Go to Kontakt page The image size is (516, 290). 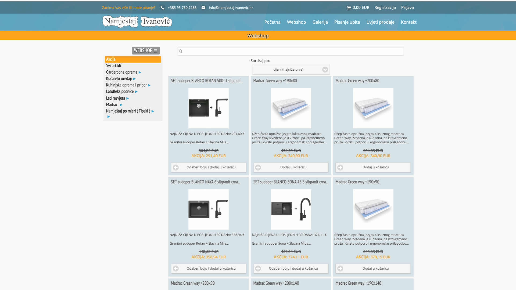[408, 22]
